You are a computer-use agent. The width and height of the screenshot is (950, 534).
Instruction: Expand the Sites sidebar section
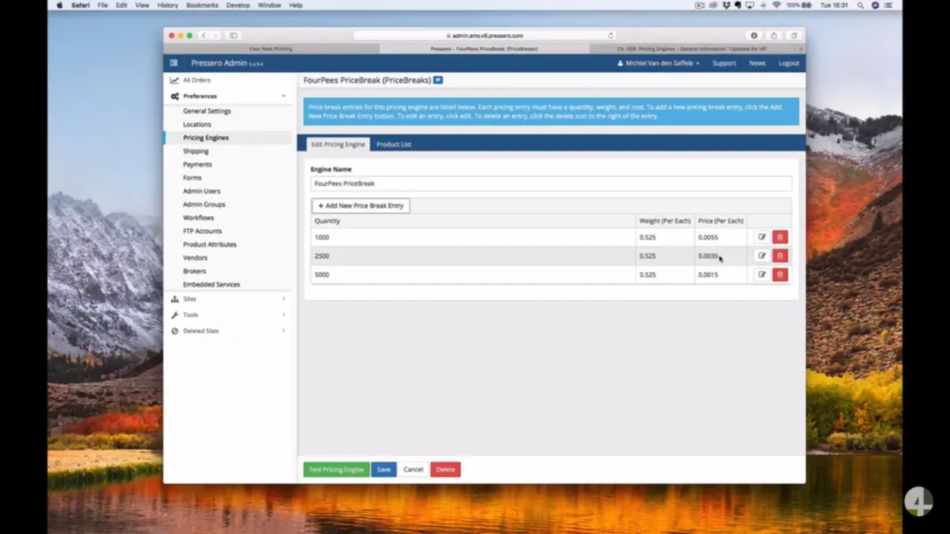229,299
